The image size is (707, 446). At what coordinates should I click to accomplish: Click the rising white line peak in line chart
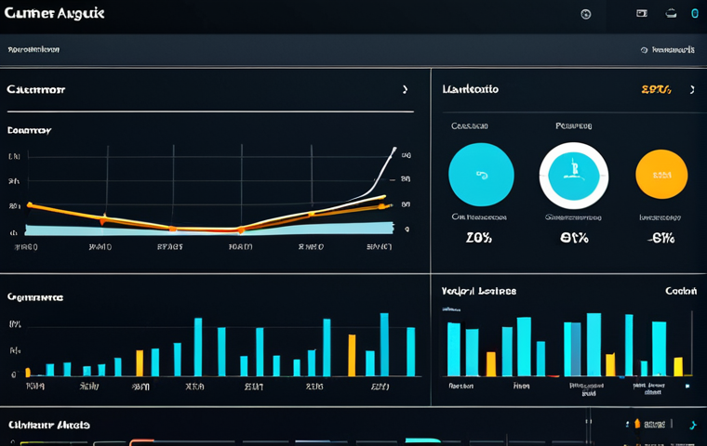coord(394,149)
